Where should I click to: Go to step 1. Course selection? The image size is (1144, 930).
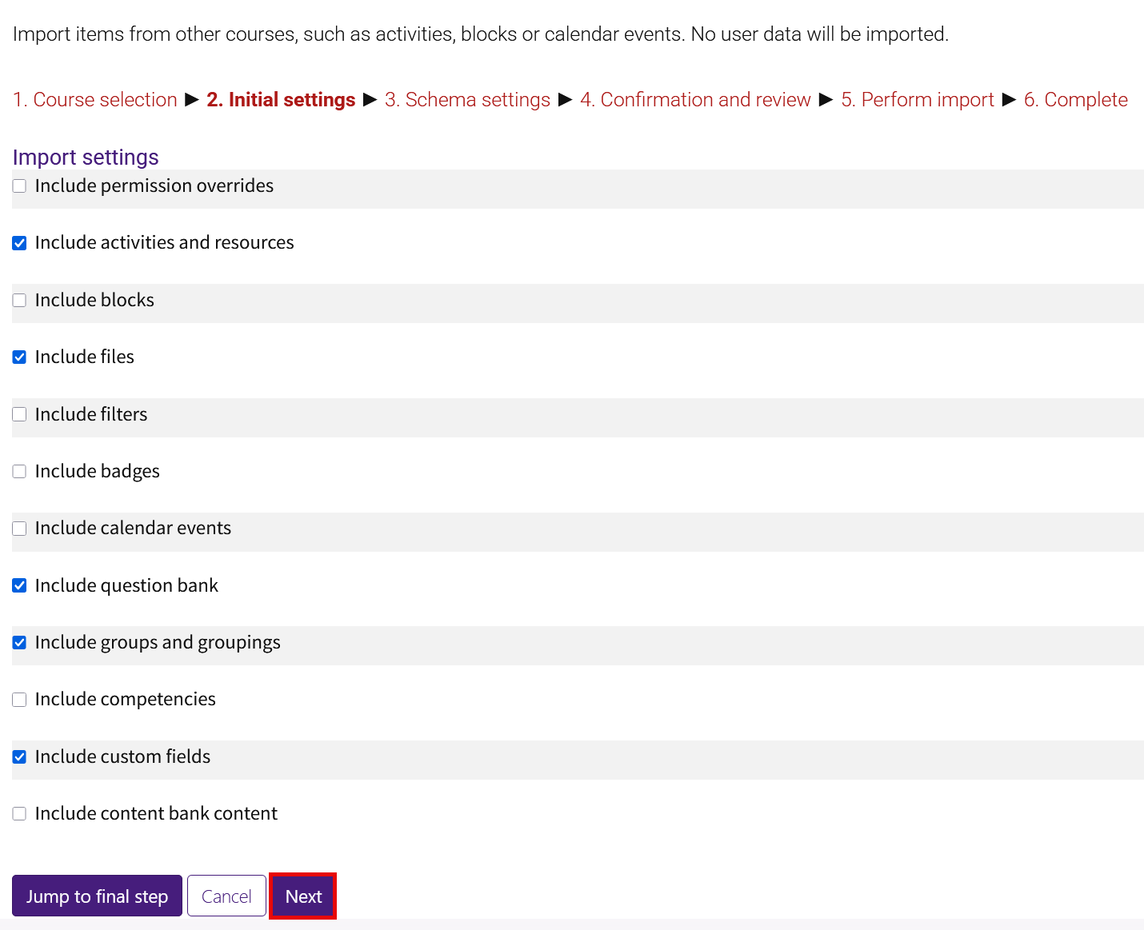[x=95, y=100]
